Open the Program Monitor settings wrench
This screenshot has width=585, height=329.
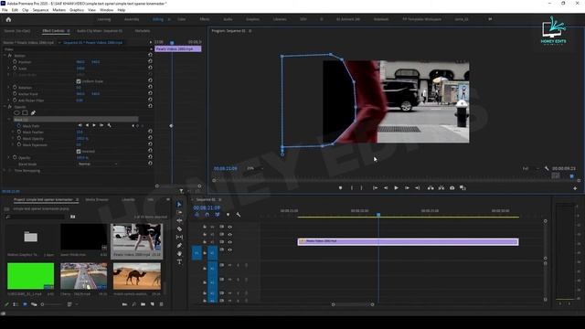point(547,168)
